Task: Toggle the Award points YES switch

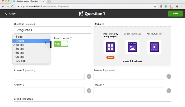Action: point(61,44)
